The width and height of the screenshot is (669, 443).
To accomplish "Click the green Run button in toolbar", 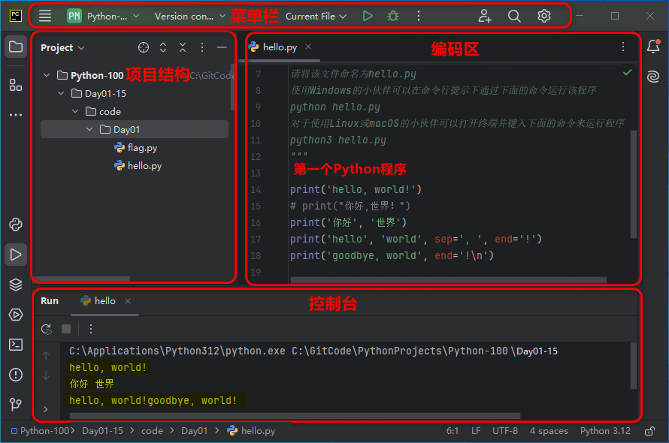I will 368,16.
